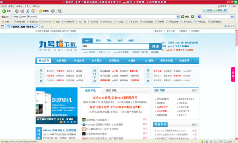Viewport: 238px width, 143px height.
Task: Expand the address bar URL dropdown
Action: point(178,17)
